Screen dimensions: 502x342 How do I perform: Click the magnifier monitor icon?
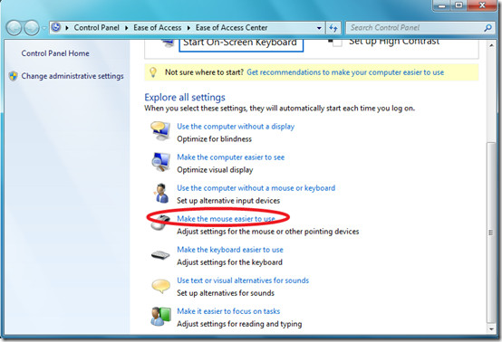tap(160, 162)
